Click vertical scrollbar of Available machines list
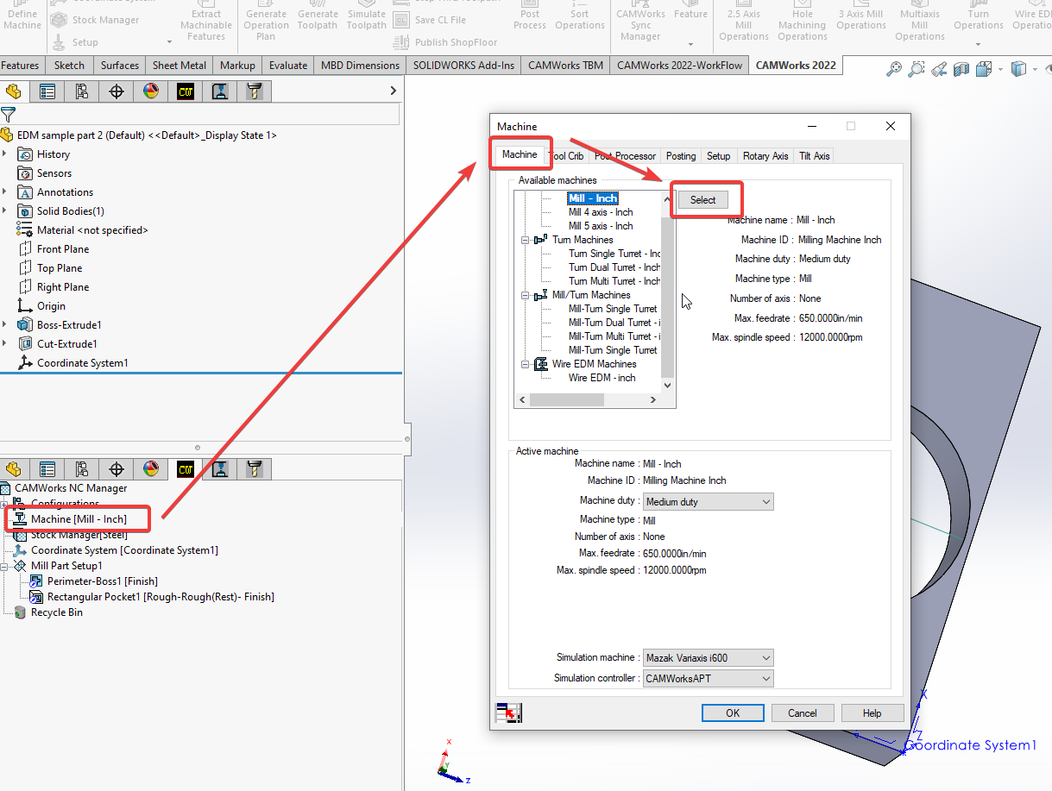The image size is (1052, 791). click(668, 293)
